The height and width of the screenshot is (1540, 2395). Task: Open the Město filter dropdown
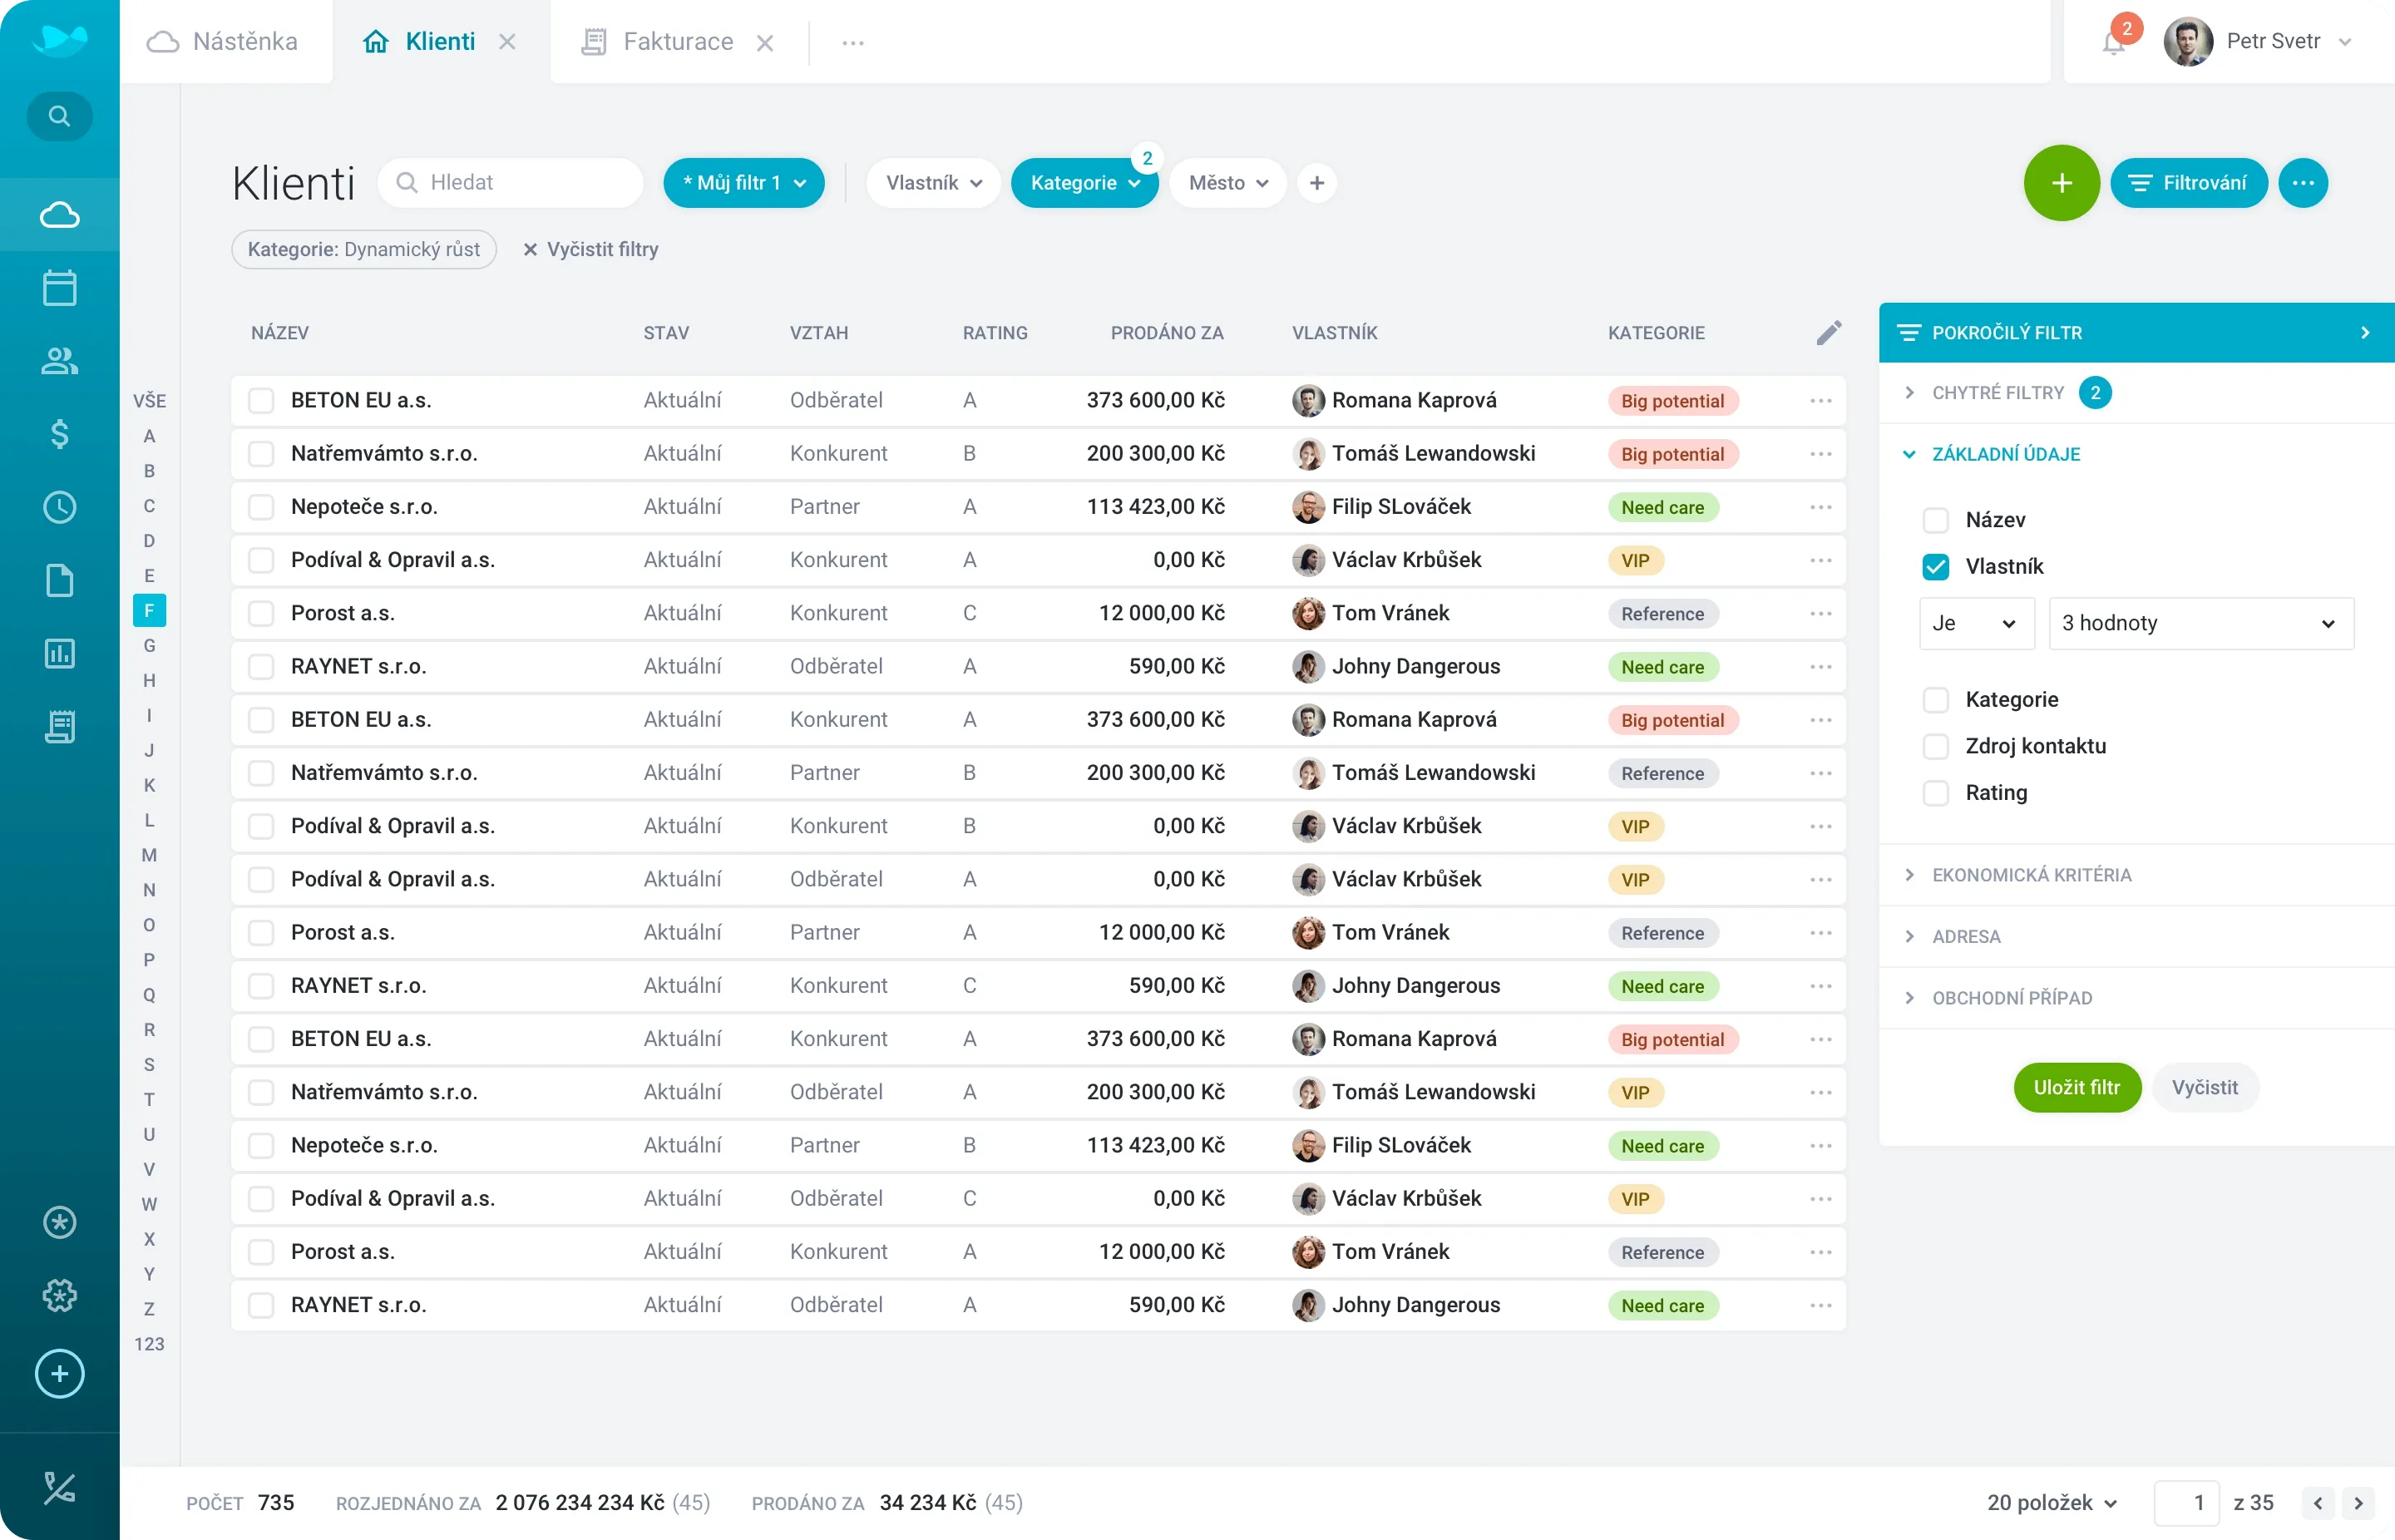coord(1227,183)
